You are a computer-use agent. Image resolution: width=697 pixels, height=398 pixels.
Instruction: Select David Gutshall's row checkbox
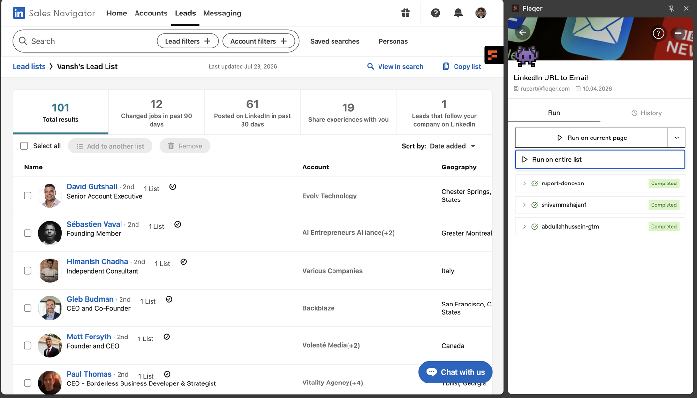[28, 196]
